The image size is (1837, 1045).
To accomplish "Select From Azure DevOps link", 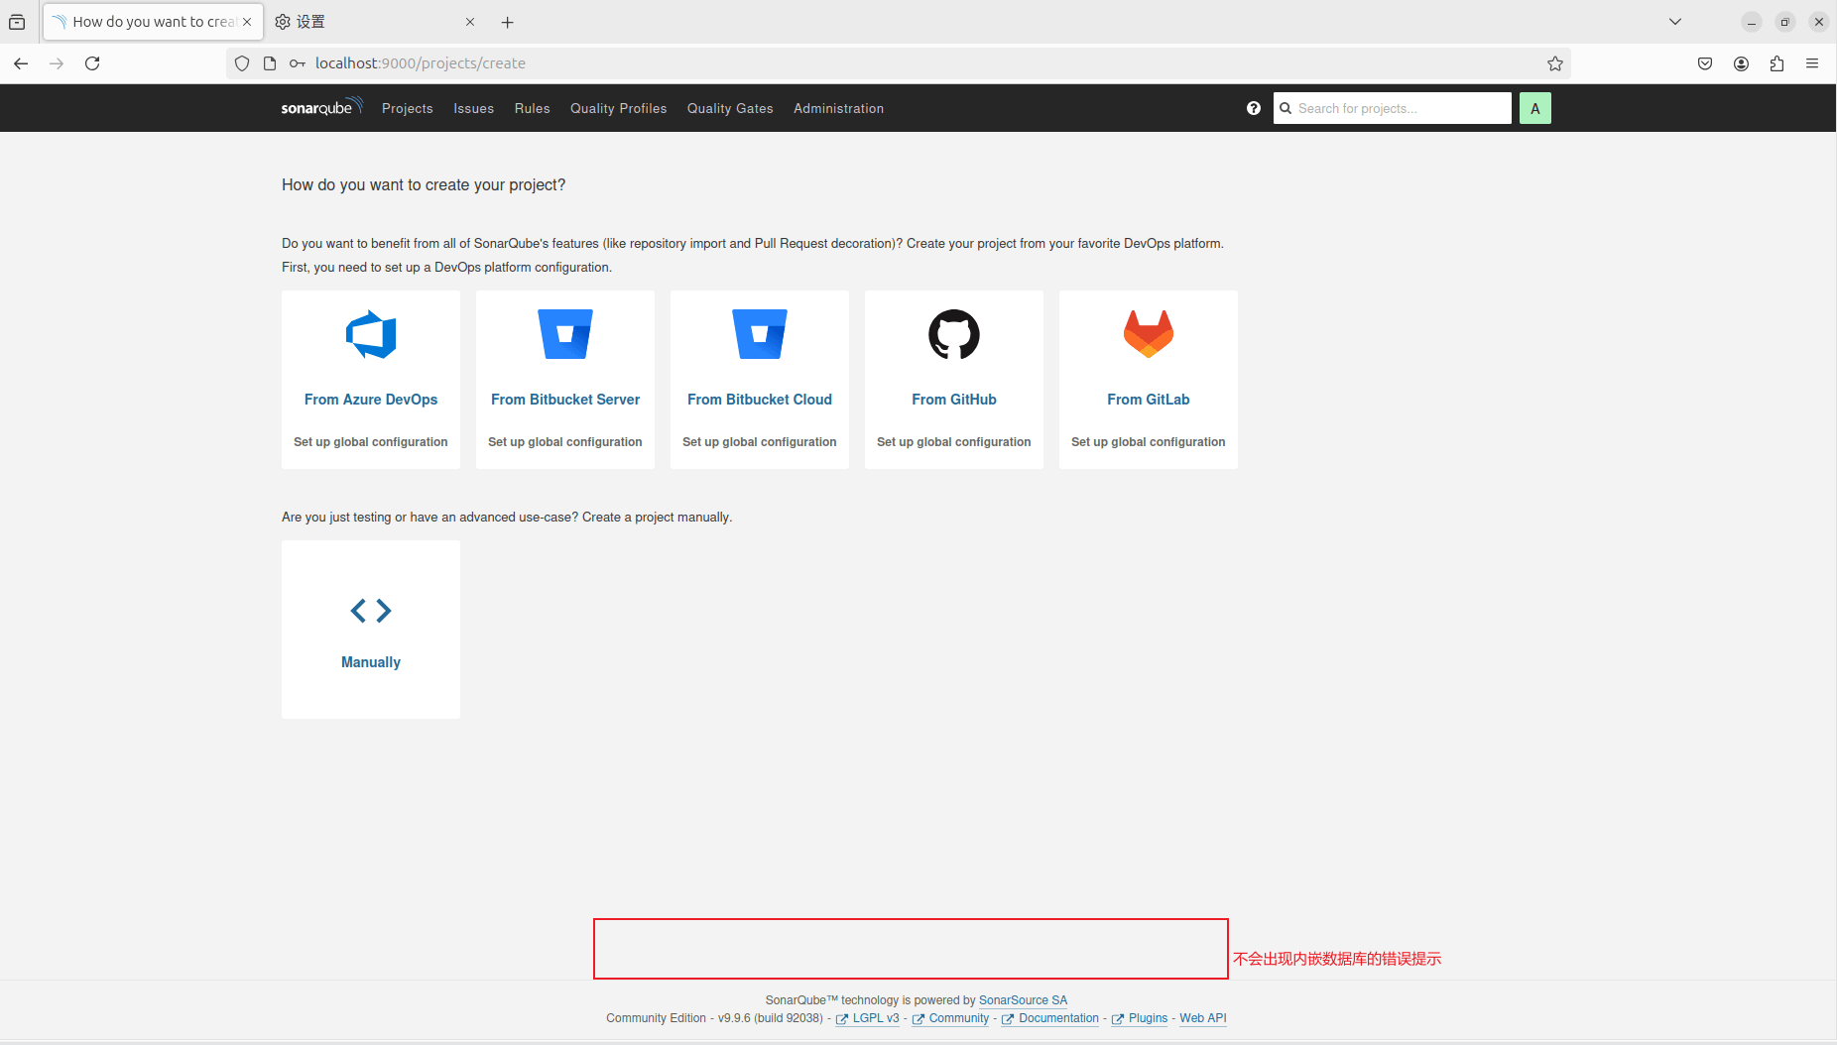I will coord(371,400).
